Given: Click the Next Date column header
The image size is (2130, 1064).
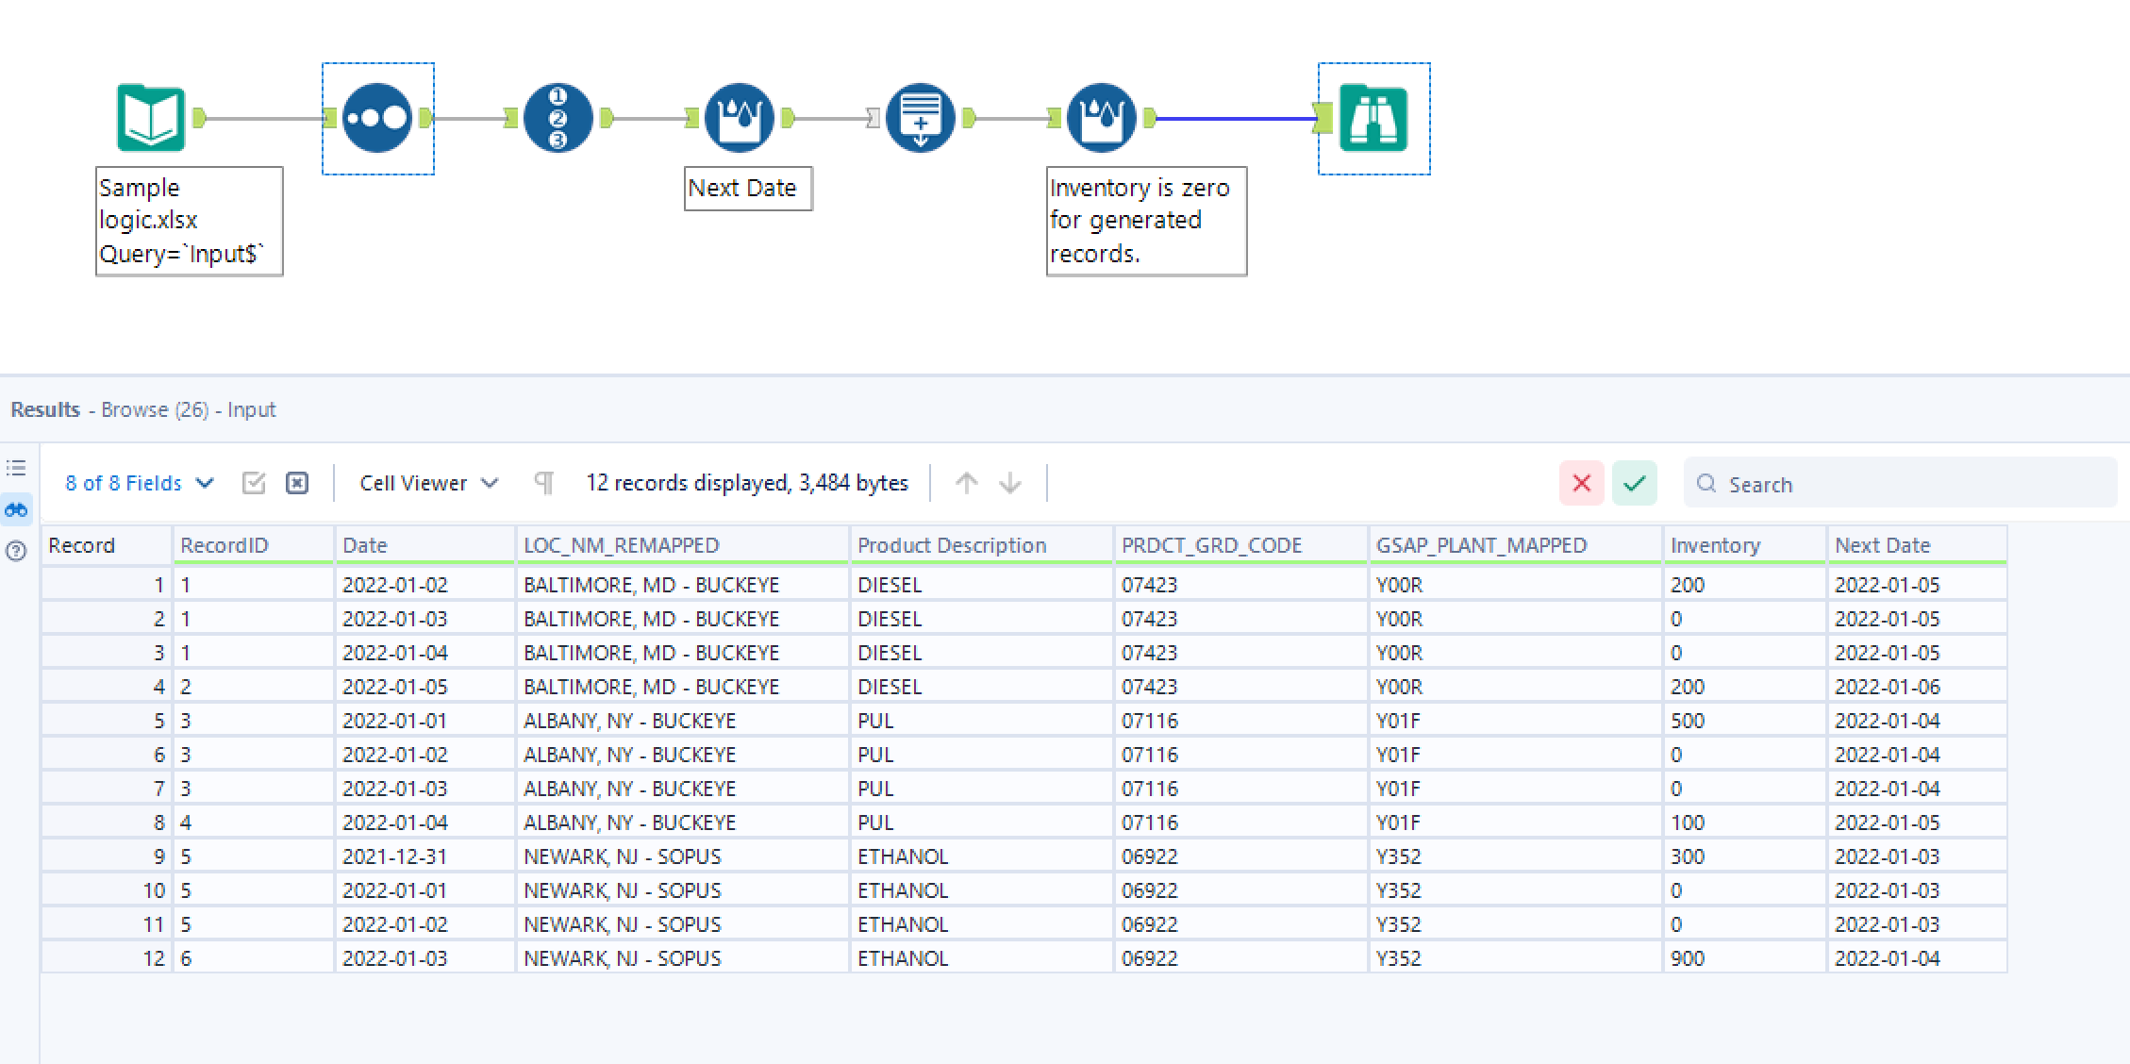Looking at the screenshot, I should coord(1882,545).
